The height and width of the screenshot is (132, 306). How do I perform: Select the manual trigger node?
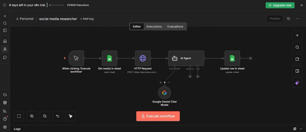(76, 58)
